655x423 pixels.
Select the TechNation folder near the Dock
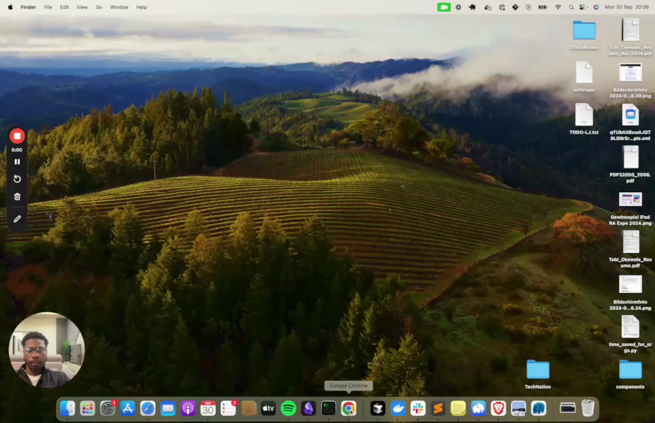[538, 374]
